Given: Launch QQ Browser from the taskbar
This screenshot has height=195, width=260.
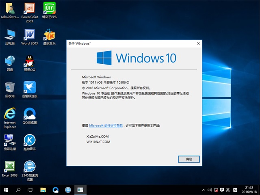Looking at the screenshot, I should 56,190.
